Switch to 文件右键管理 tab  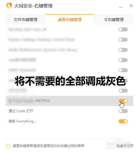(26, 20)
